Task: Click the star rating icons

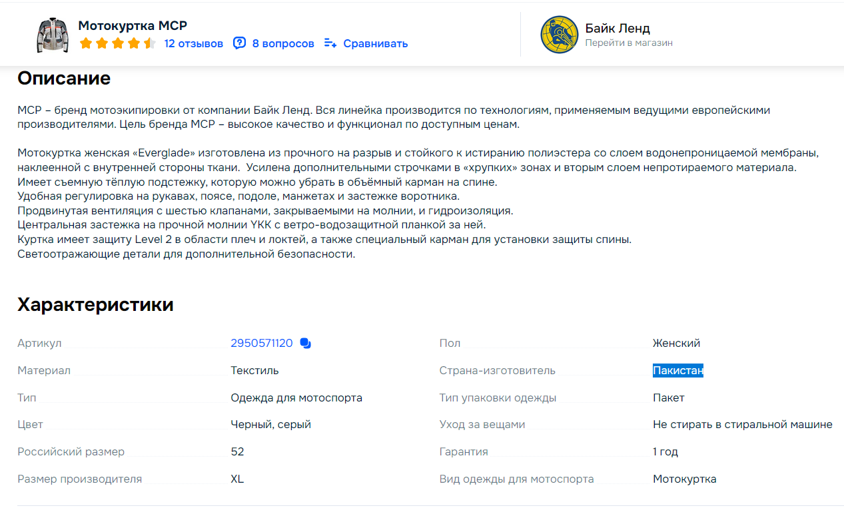Action: [117, 44]
